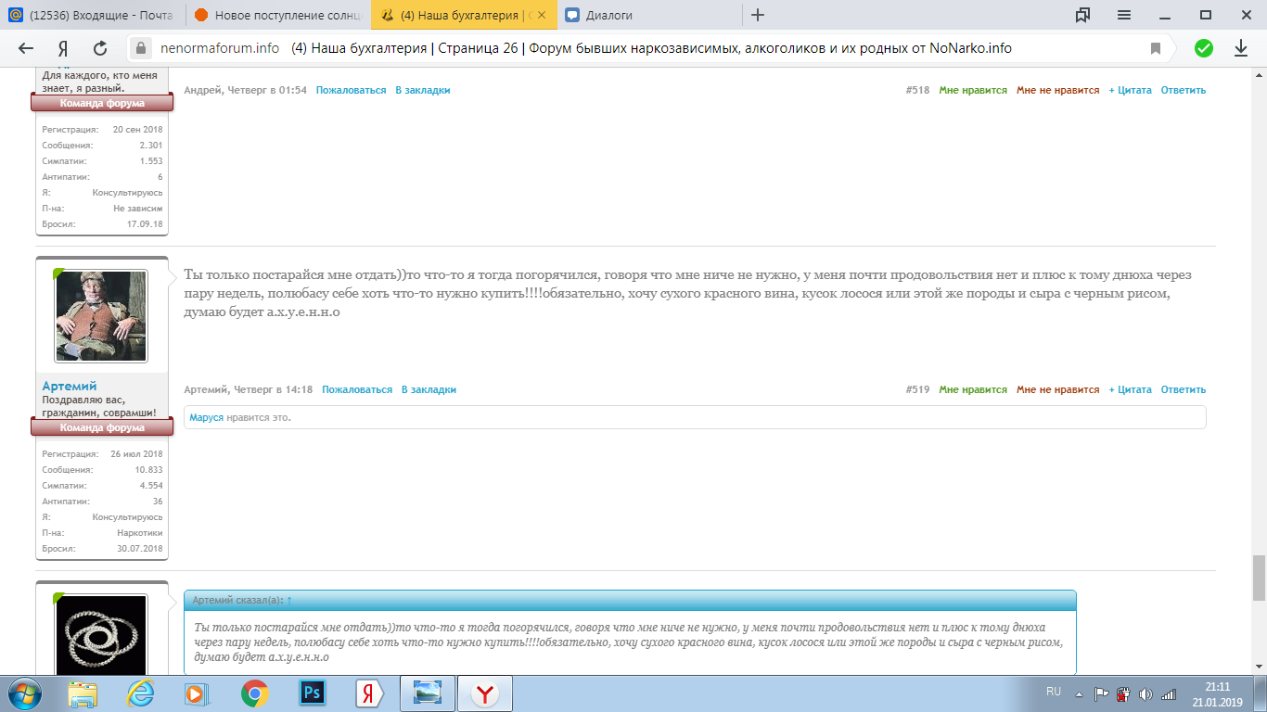Expand hidden system tray icons
The image size is (1267, 712).
pyautogui.click(x=1079, y=693)
